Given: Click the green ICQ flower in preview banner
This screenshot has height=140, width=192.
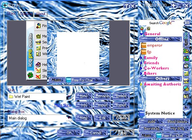Looking at the screenshot, I should tap(30, 75).
